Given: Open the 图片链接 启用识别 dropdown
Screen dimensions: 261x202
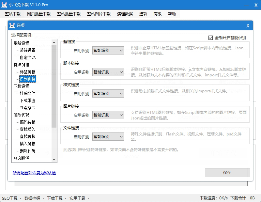Looking at the screenshot, I should click(108, 115).
